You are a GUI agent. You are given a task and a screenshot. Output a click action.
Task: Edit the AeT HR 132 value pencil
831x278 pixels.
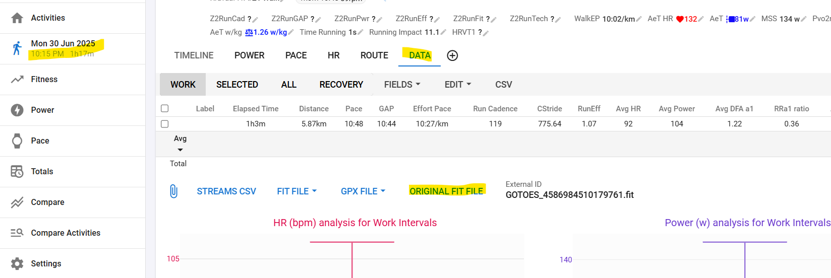[x=701, y=19]
